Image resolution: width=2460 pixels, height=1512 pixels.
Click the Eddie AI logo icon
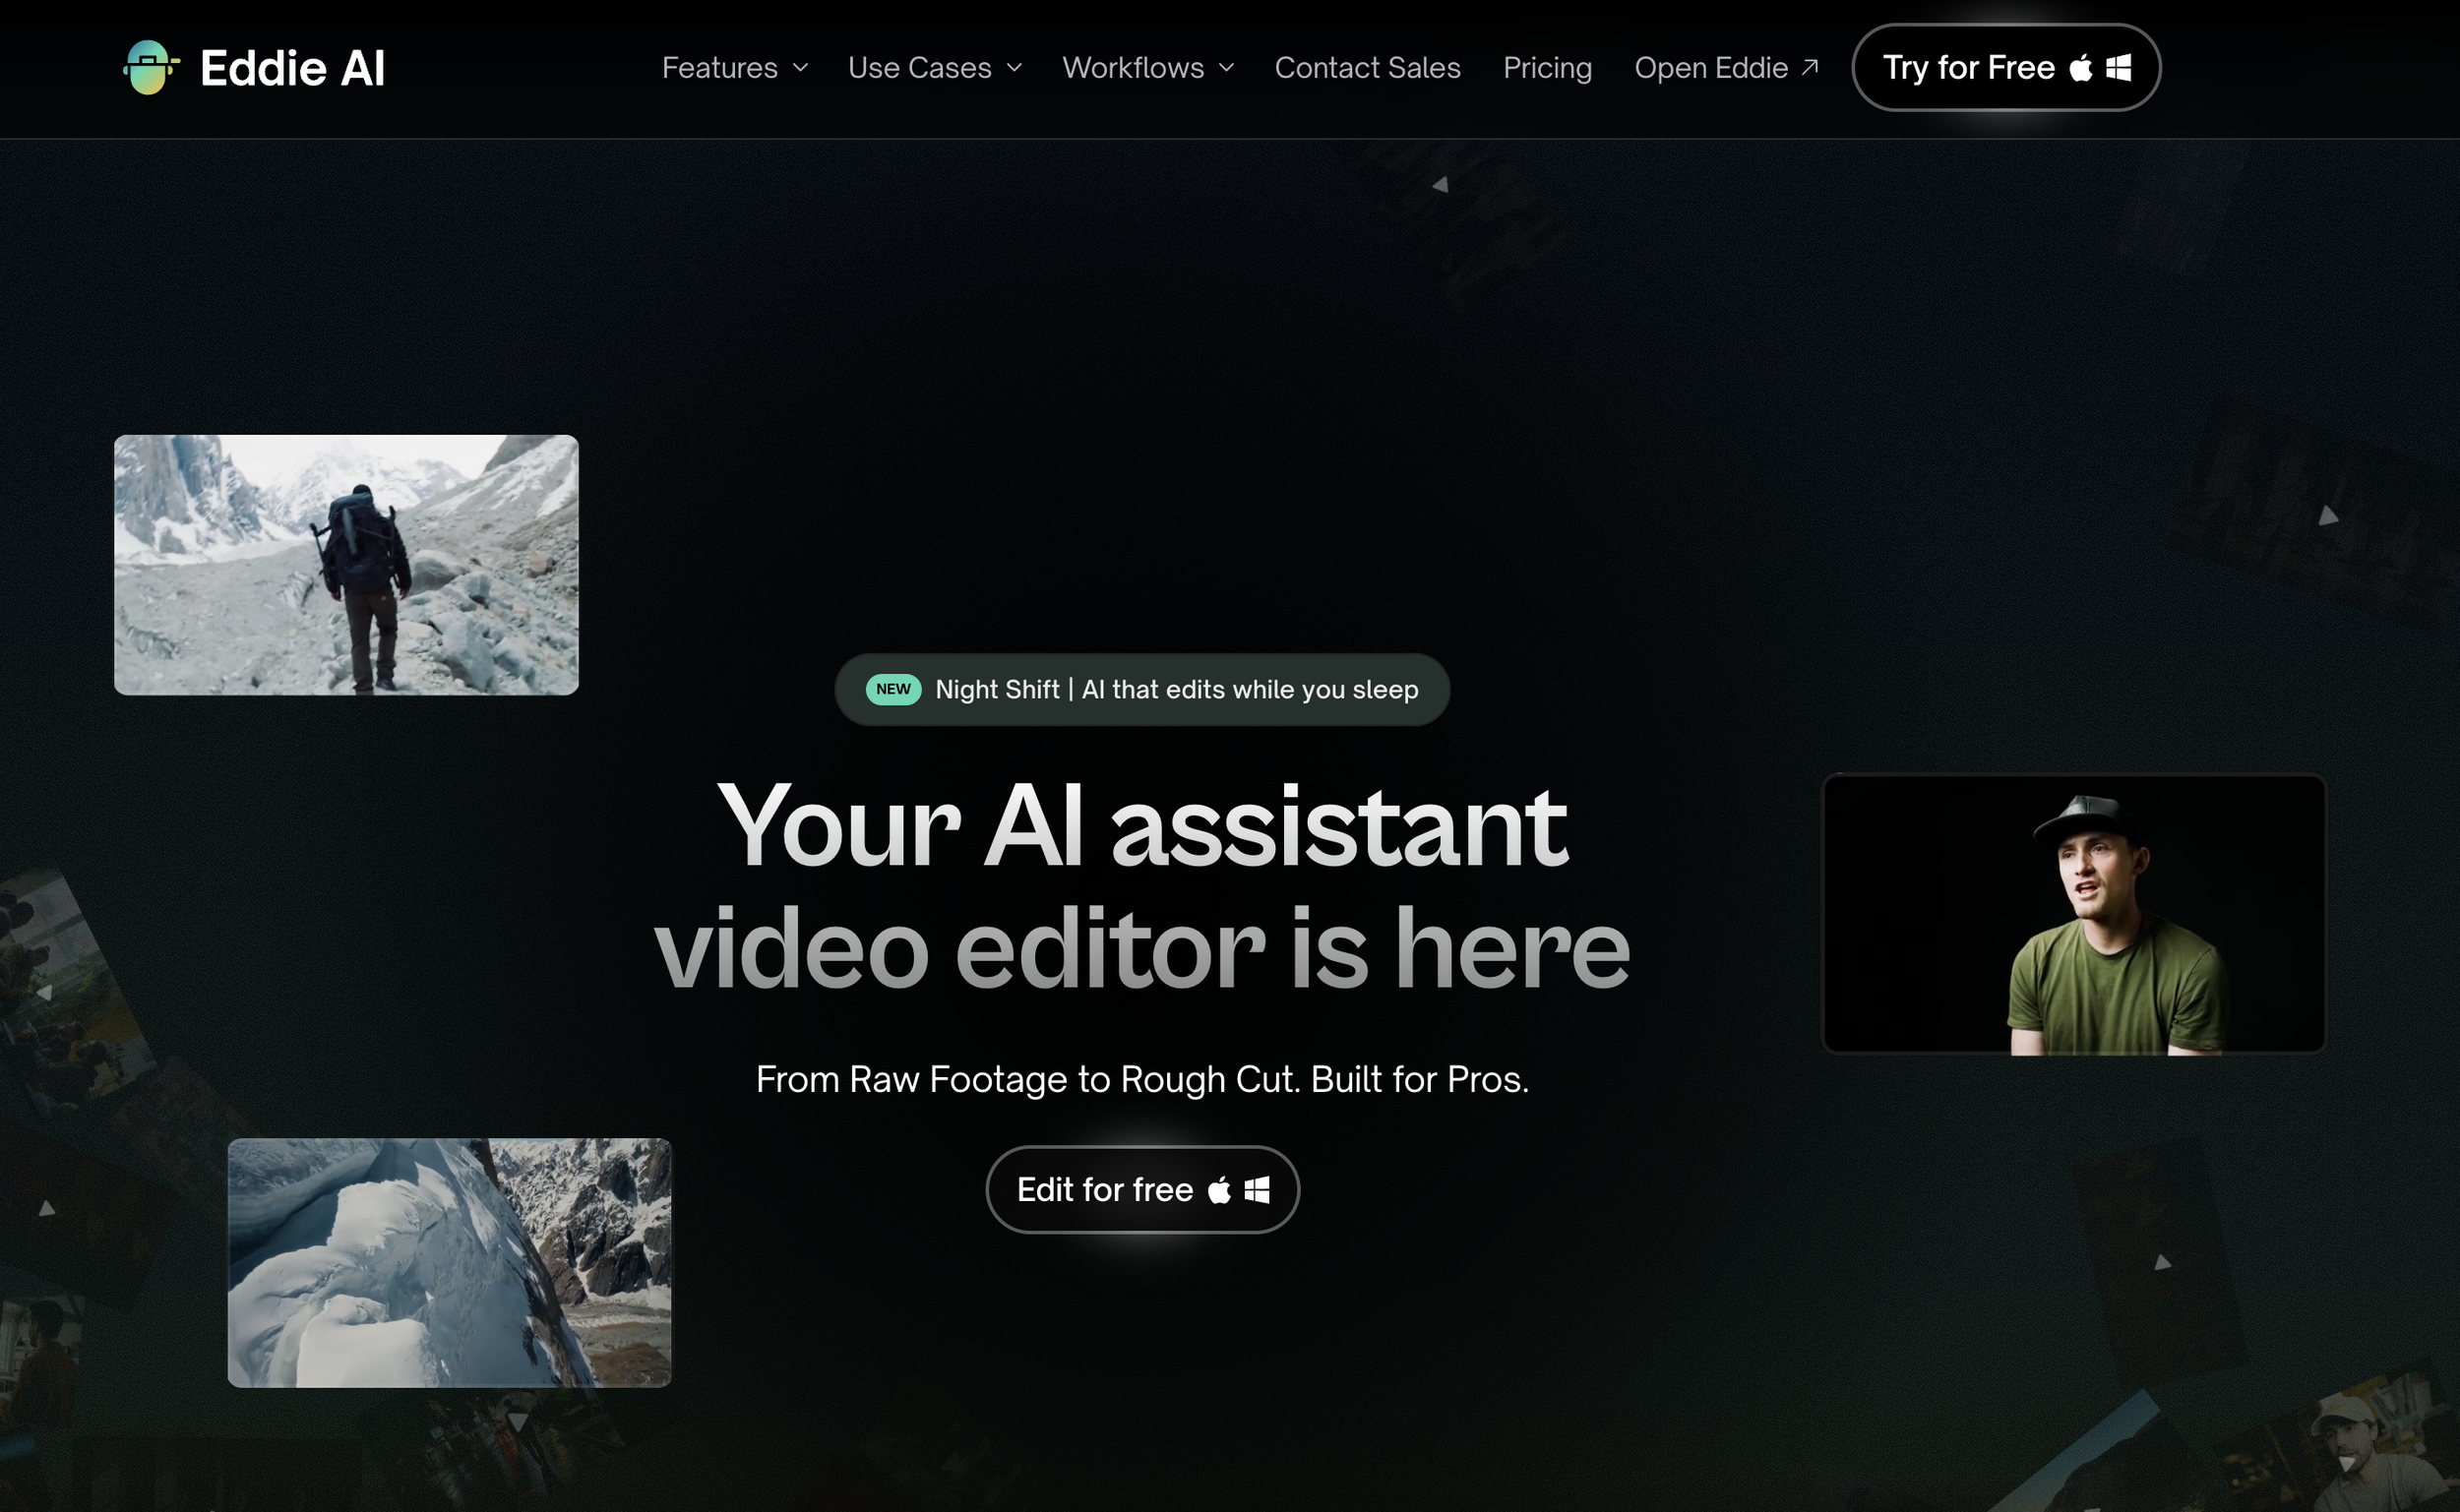(151, 68)
